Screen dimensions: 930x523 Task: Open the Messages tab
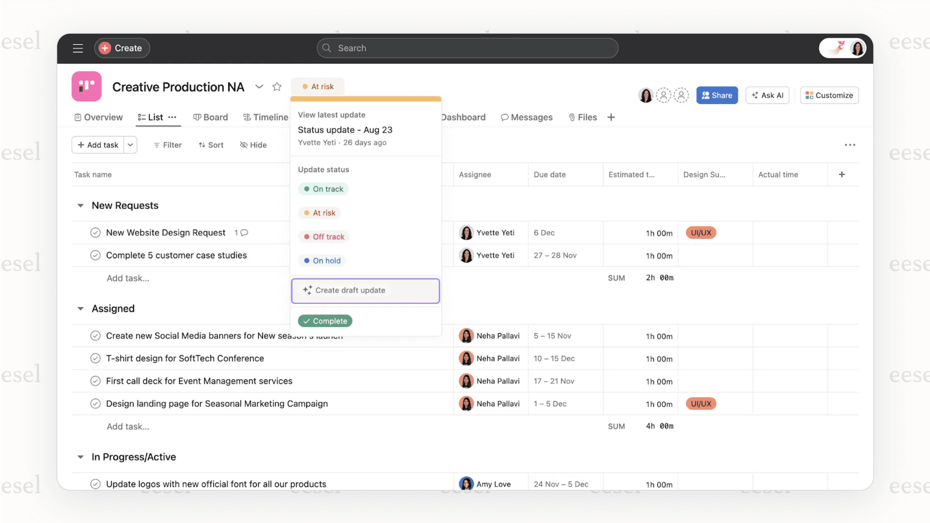click(x=526, y=117)
